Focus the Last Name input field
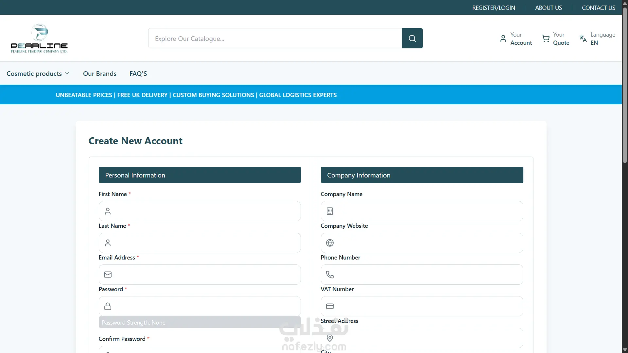Screen dimensions: 628x353 click(200, 243)
